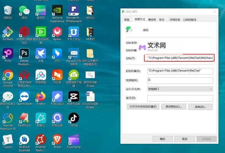The image size is (225, 153).
Task: Launch Agiso自动发货助手 shortcut
Action: (x=74, y=53)
